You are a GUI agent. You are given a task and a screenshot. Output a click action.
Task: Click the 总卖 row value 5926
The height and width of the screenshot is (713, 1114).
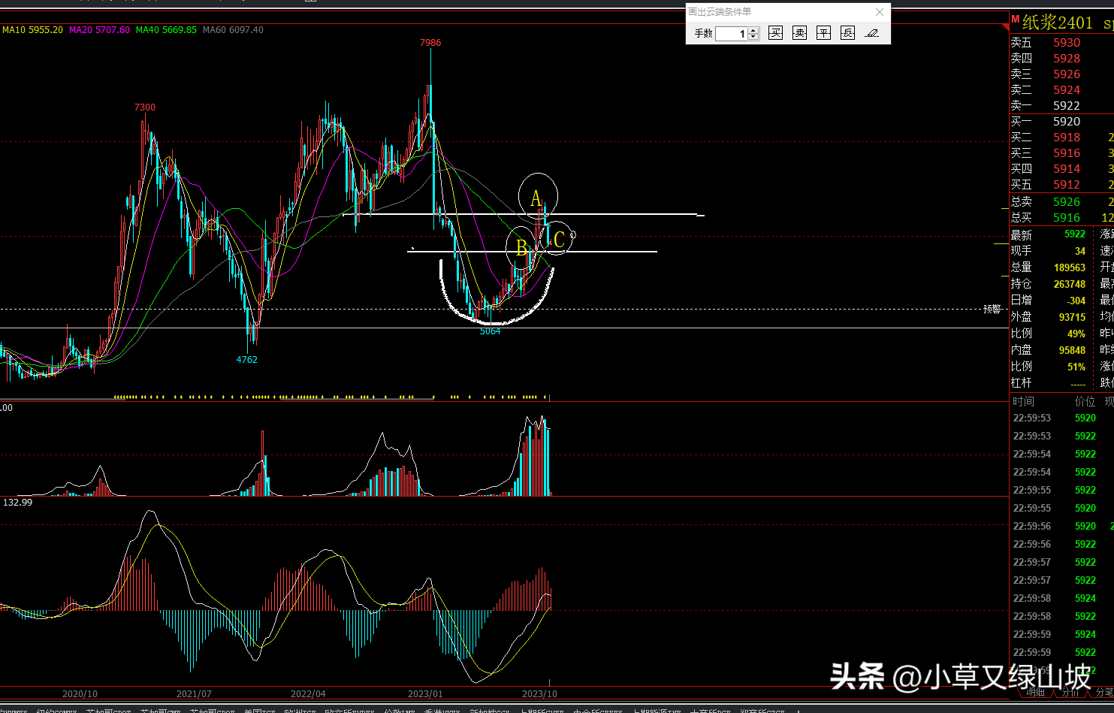(x=1067, y=202)
